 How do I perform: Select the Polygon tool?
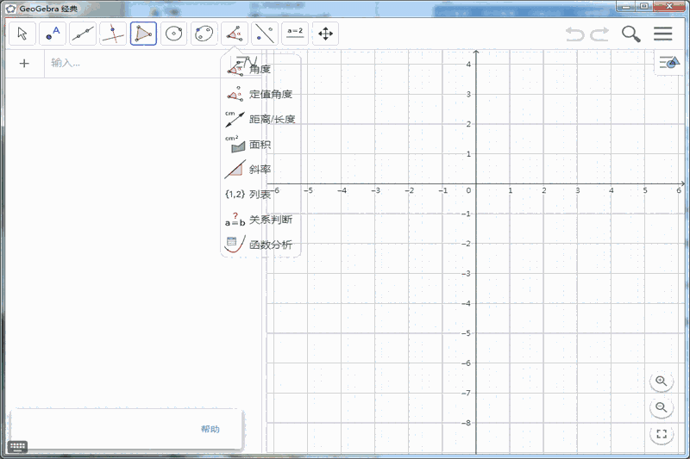[143, 34]
